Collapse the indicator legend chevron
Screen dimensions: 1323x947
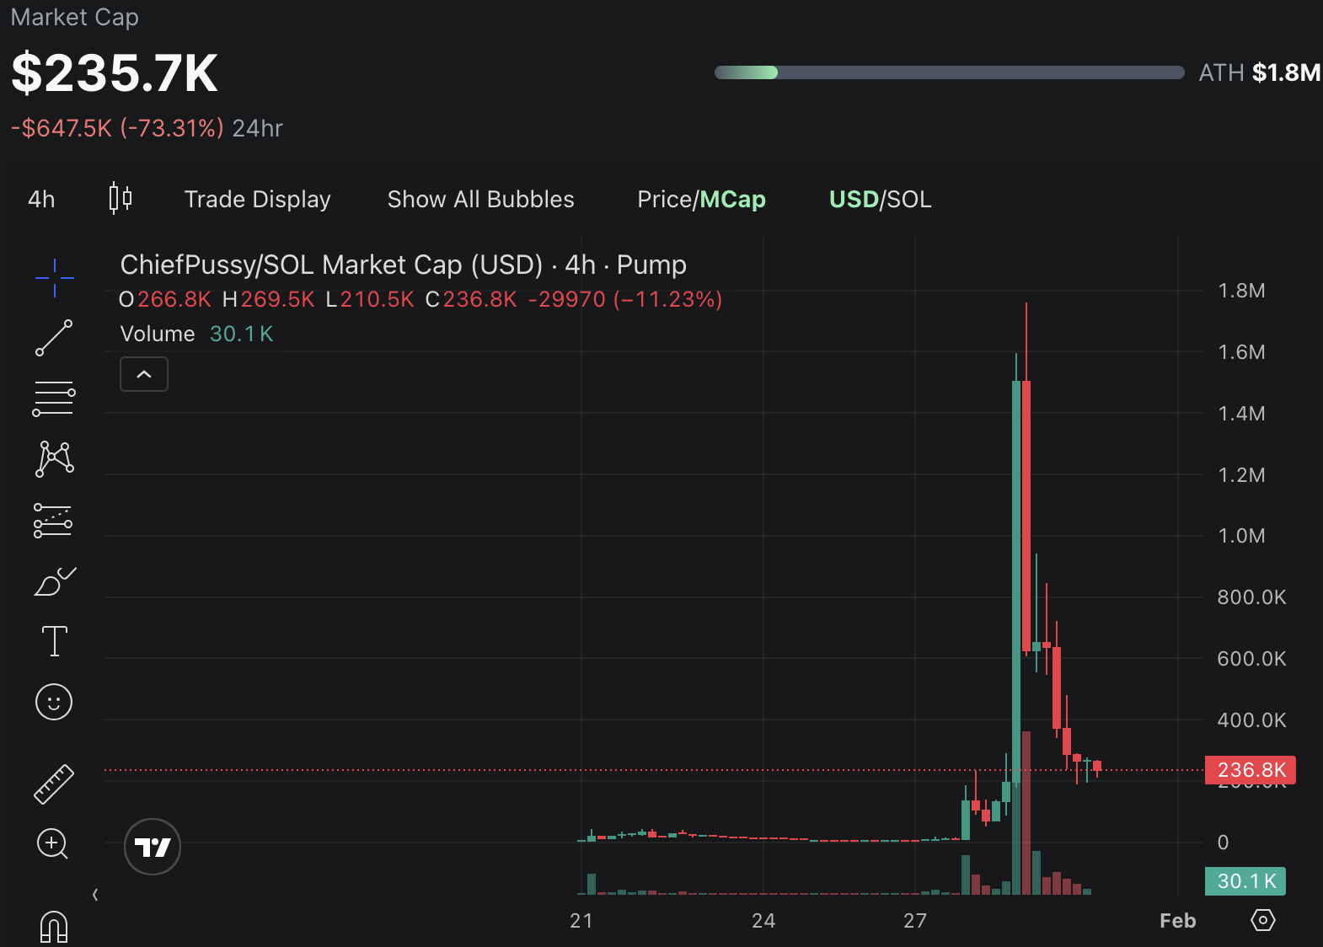click(144, 374)
